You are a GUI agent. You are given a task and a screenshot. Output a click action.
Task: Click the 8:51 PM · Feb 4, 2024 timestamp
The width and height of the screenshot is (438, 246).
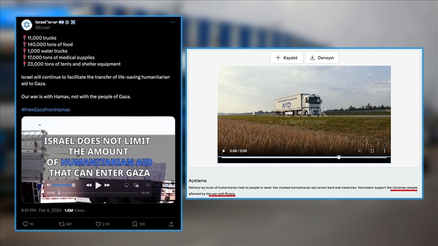click(41, 210)
